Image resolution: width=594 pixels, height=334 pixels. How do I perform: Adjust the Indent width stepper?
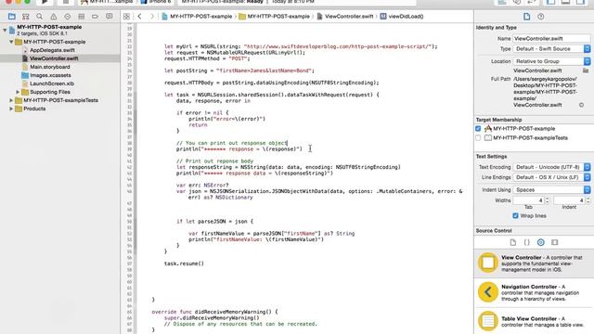pyautogui.click(x=588, y=200)
